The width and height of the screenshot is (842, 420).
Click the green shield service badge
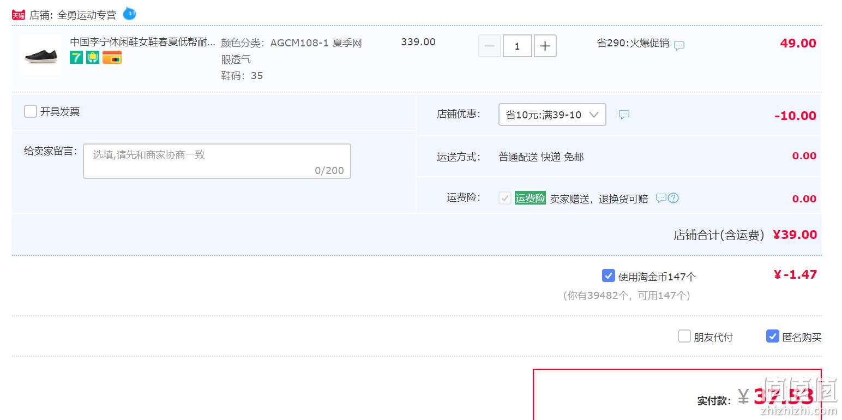coord(93,57)
